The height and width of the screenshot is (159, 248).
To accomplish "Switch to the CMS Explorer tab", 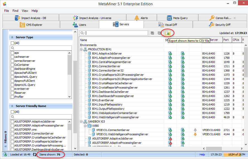I will [31, 25].
